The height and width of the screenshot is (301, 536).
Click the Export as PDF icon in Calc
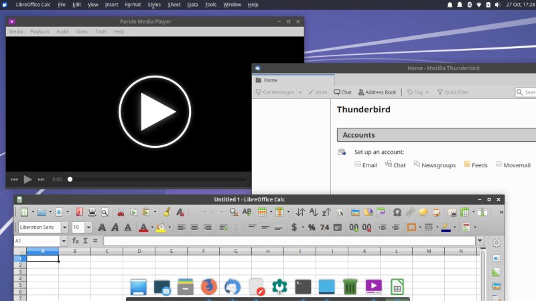(x=79, y=212)
